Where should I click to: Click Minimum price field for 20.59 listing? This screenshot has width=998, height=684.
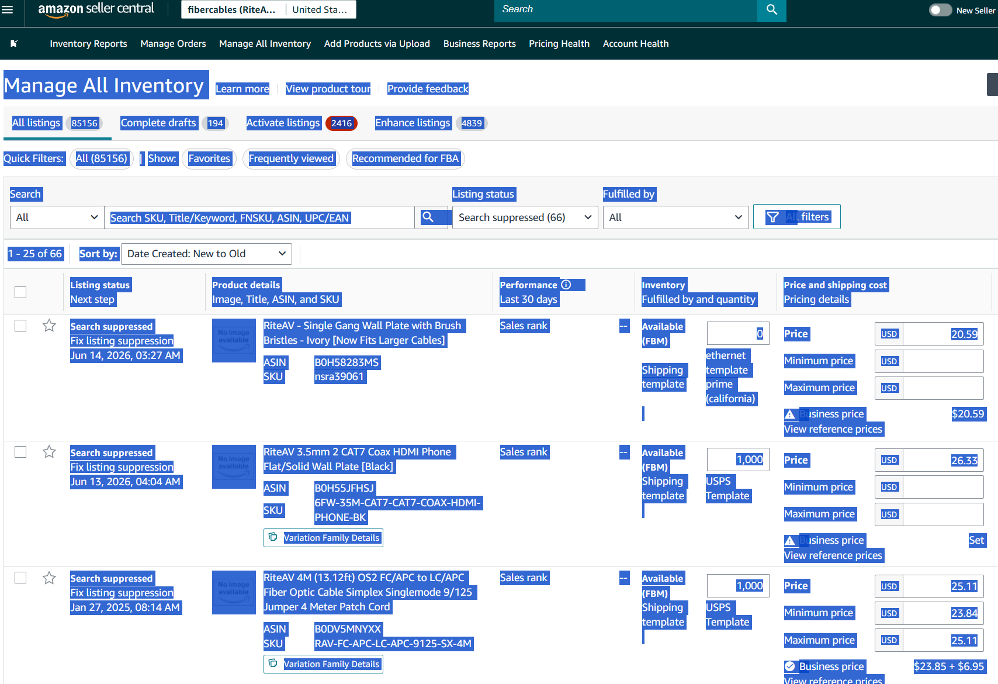coord(943,361)
